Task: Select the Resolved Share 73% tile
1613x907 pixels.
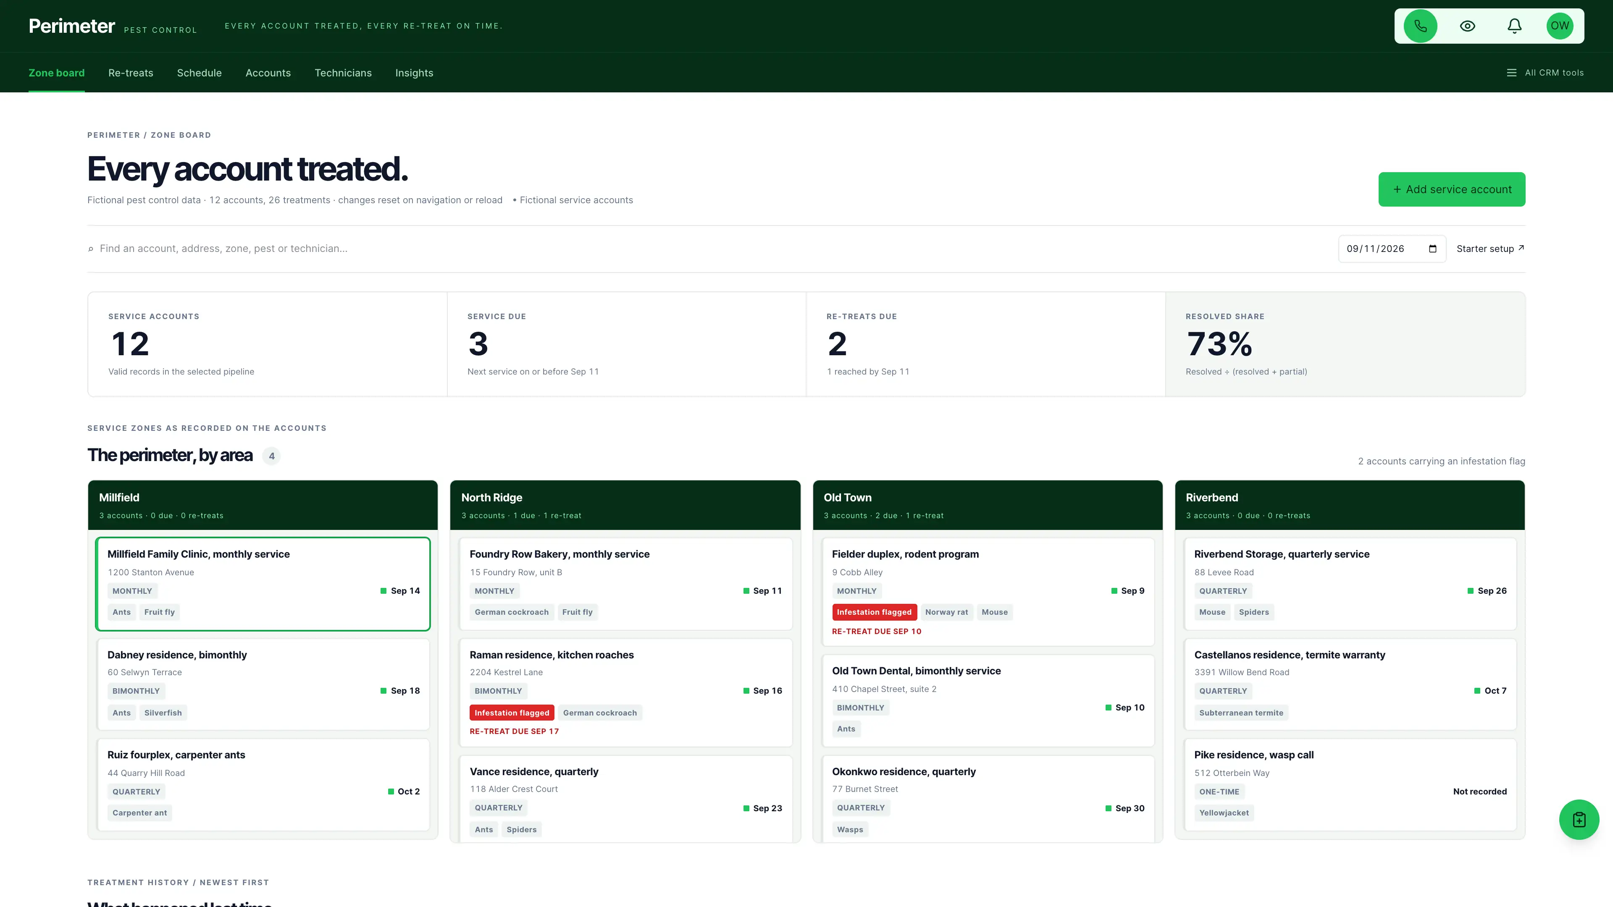Action: [1345, 343]
